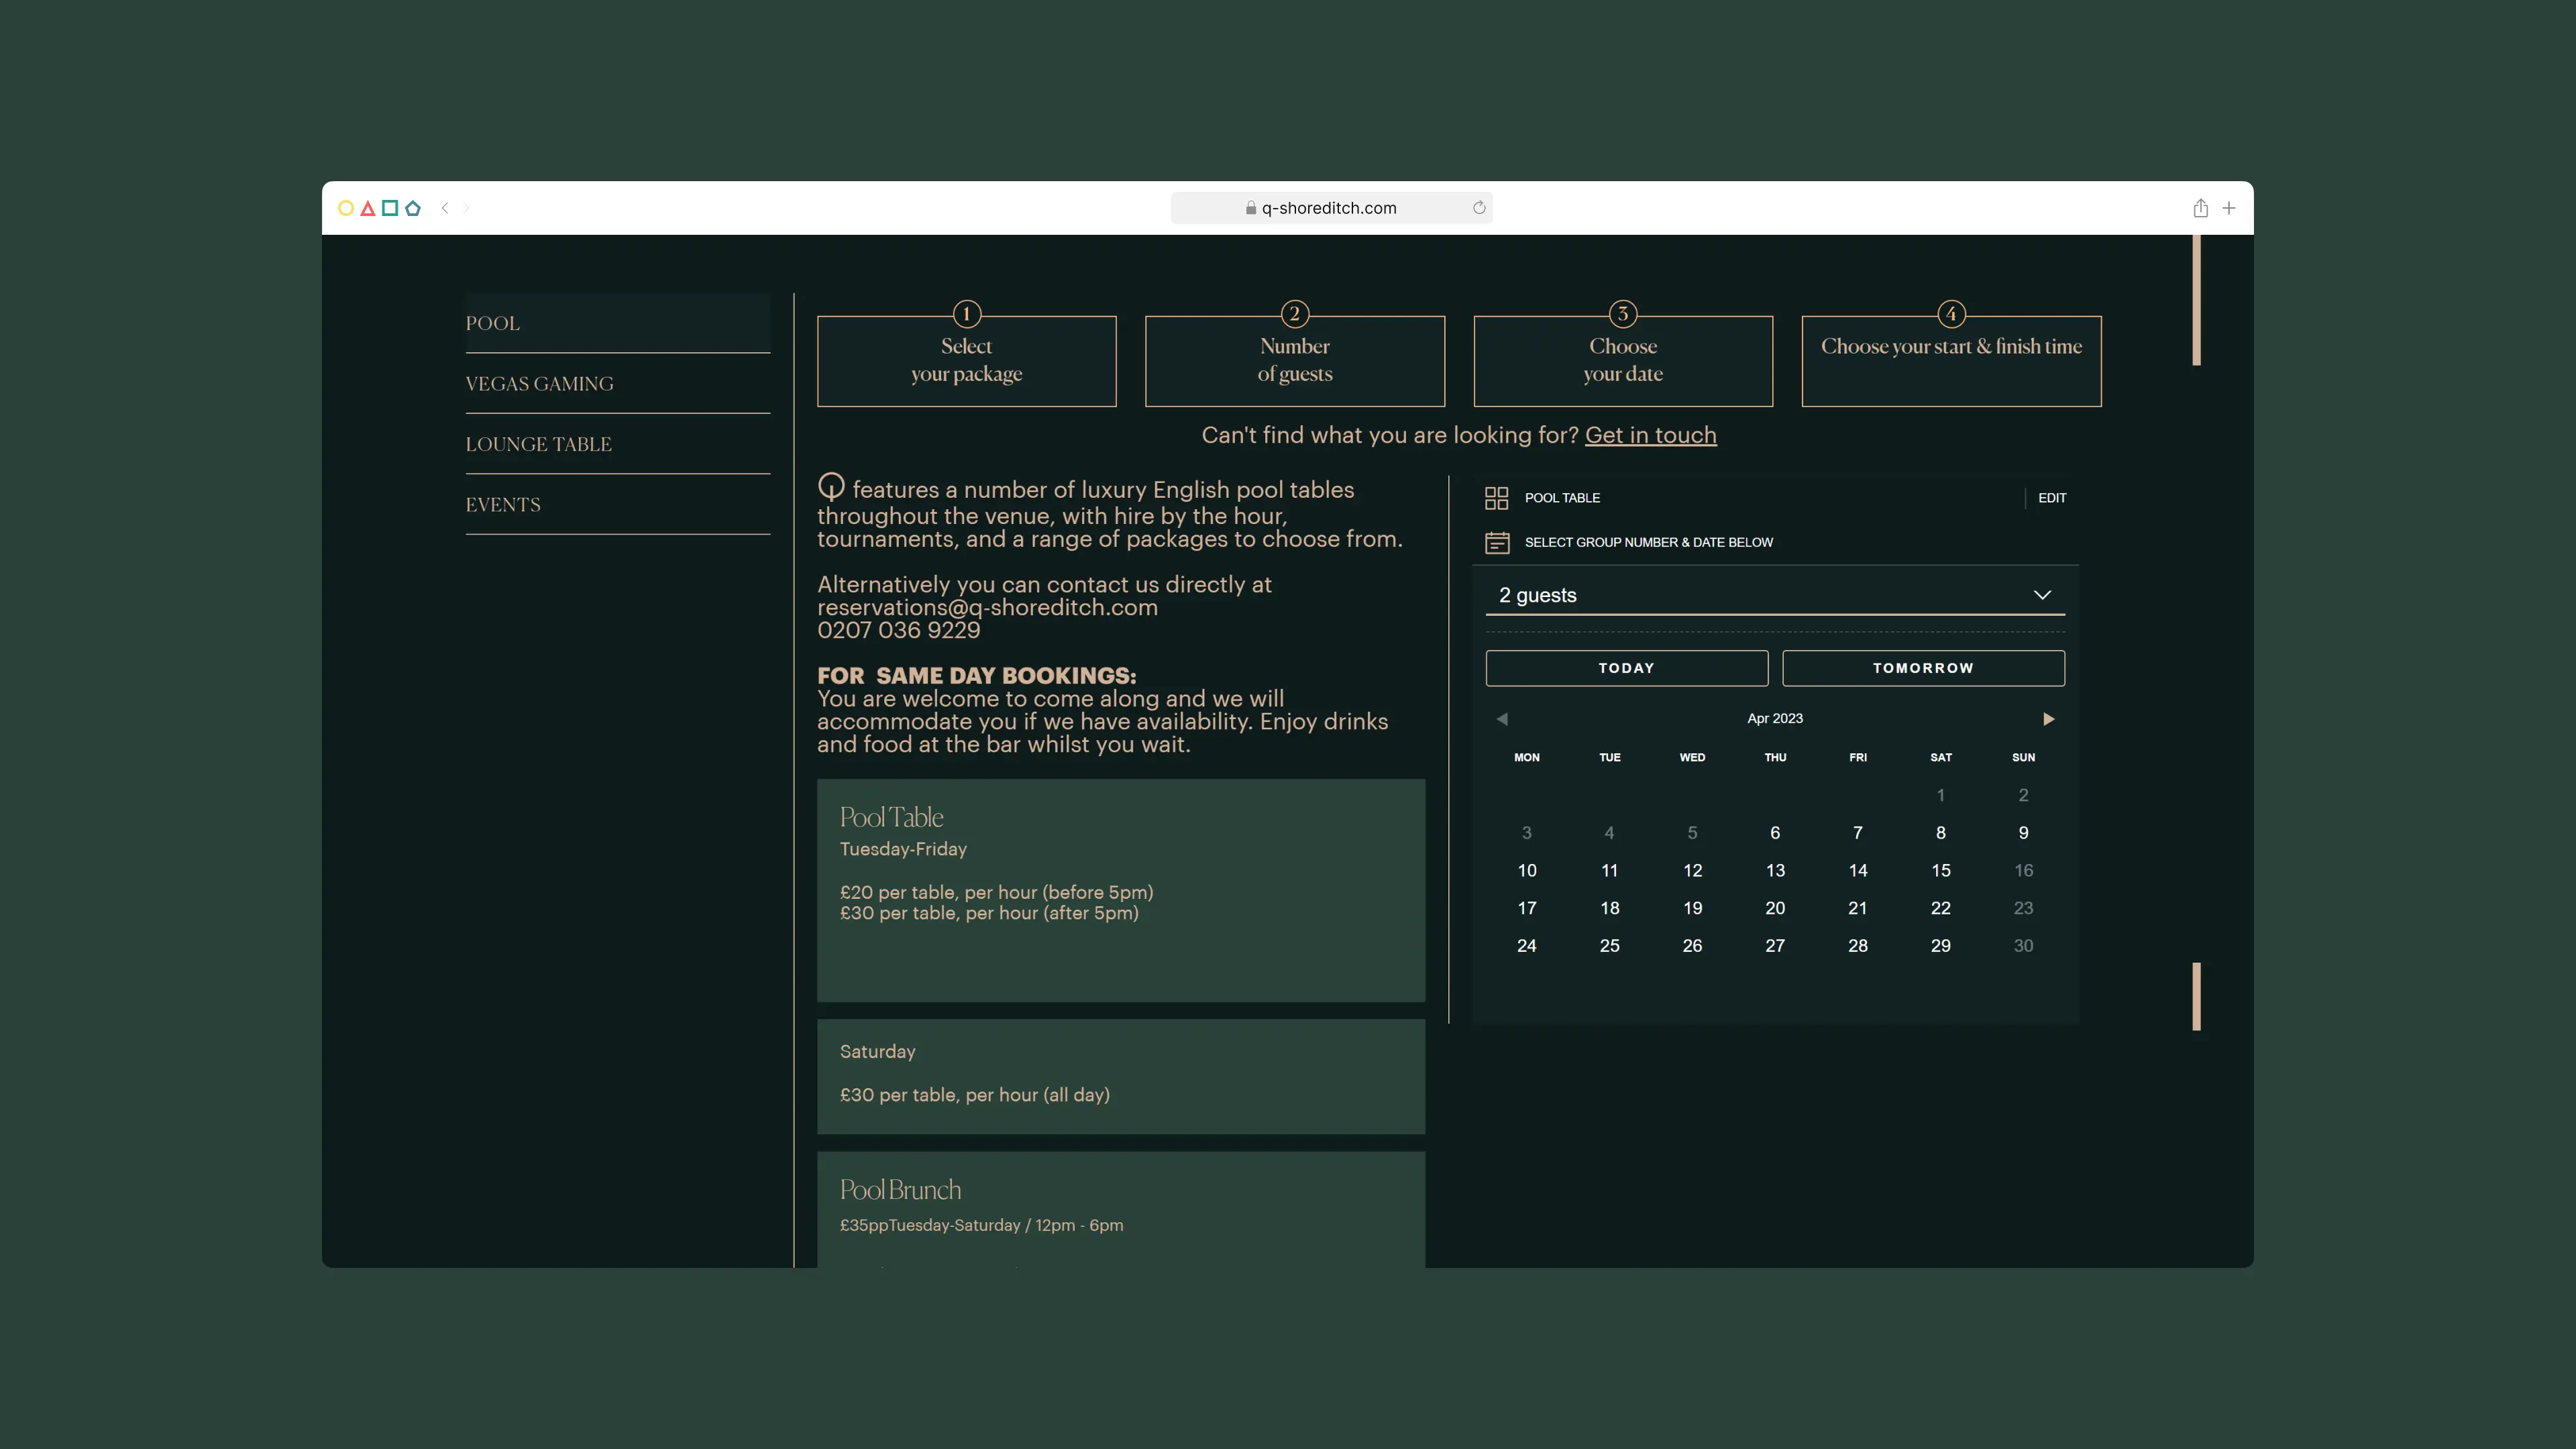Open a new browser tab
The height and width of the screenshot is (1449, 2576).
coord(2229,208)
